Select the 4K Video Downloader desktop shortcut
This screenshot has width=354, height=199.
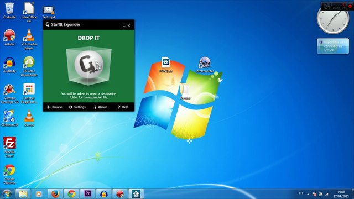(29, 66)
